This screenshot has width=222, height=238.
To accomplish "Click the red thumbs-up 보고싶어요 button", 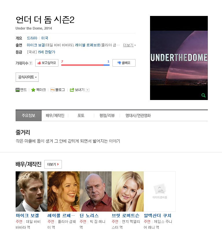I will (47, 63).
